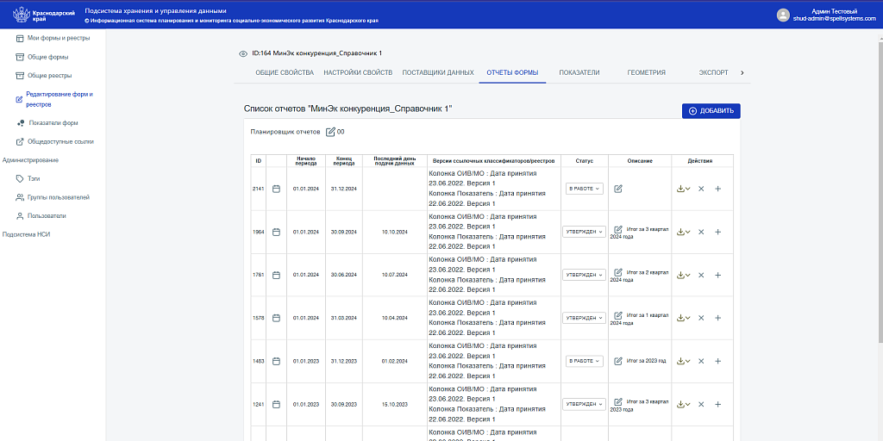Viewport: 883px width, 441px height.
Task: Toggle the eye icon next to ID:164
Action: coord(243,53)
